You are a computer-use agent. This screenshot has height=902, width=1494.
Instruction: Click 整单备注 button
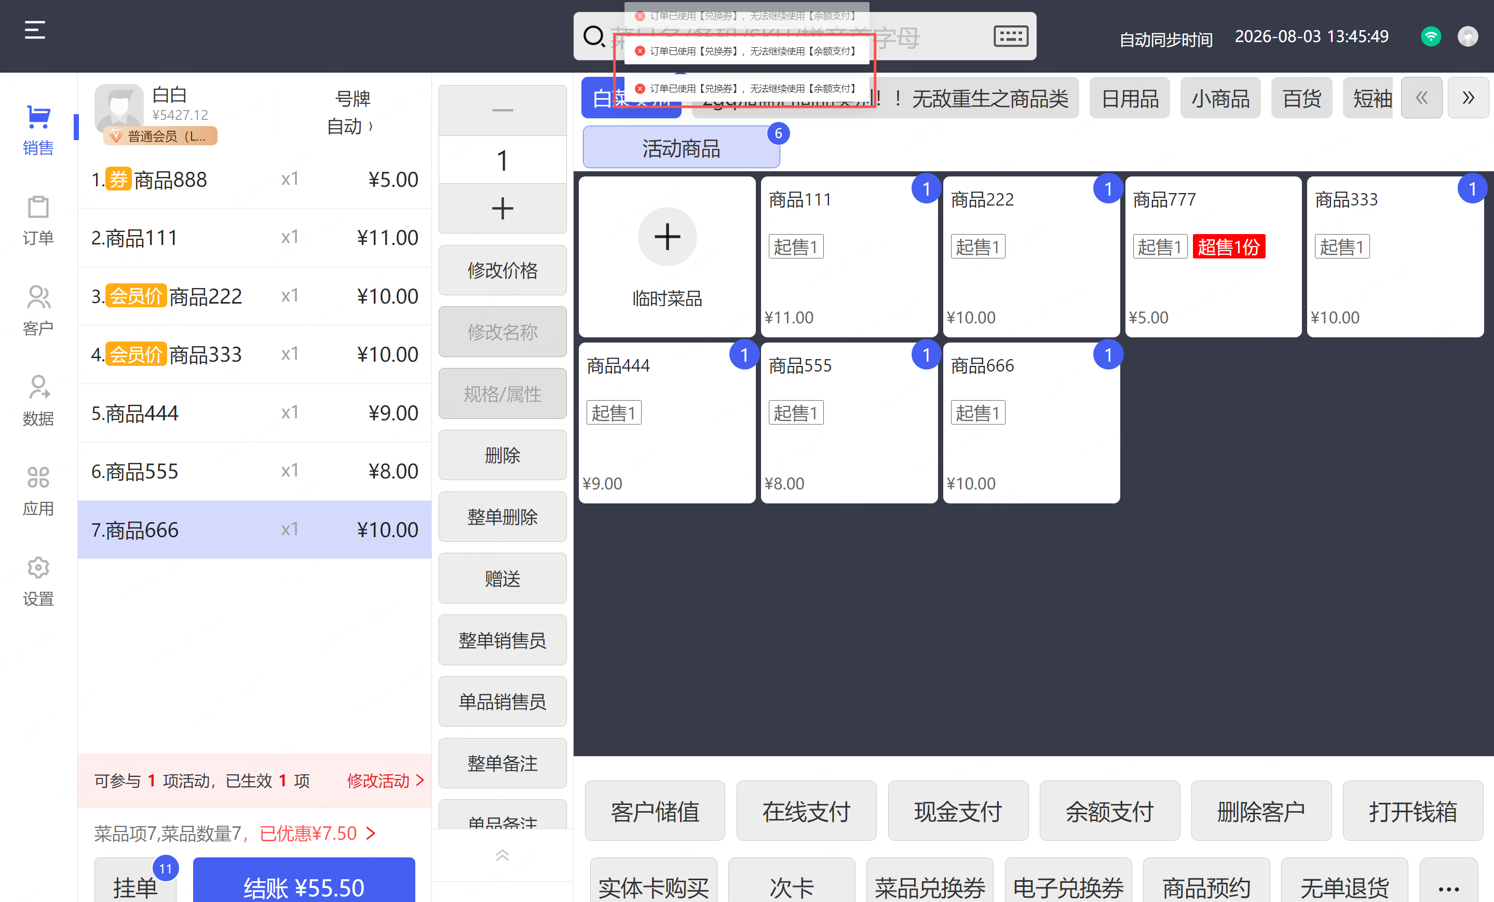pyautogui.click(x=502, y=763)
